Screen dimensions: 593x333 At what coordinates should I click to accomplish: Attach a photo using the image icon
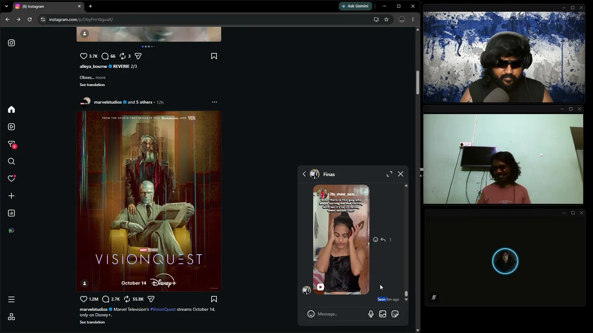pyautogui.click(x=383, y=314)
